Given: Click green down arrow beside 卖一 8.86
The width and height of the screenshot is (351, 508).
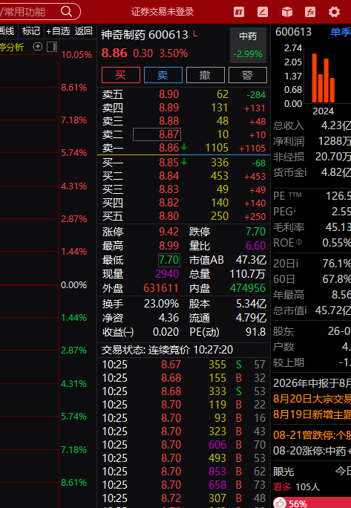Looking at the screenshot, I should pos(184,147).
